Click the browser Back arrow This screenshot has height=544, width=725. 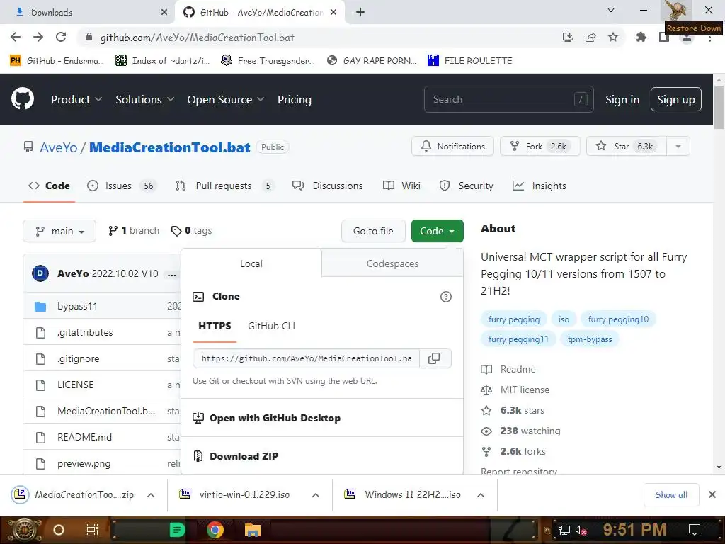click(x=16, y=38)
